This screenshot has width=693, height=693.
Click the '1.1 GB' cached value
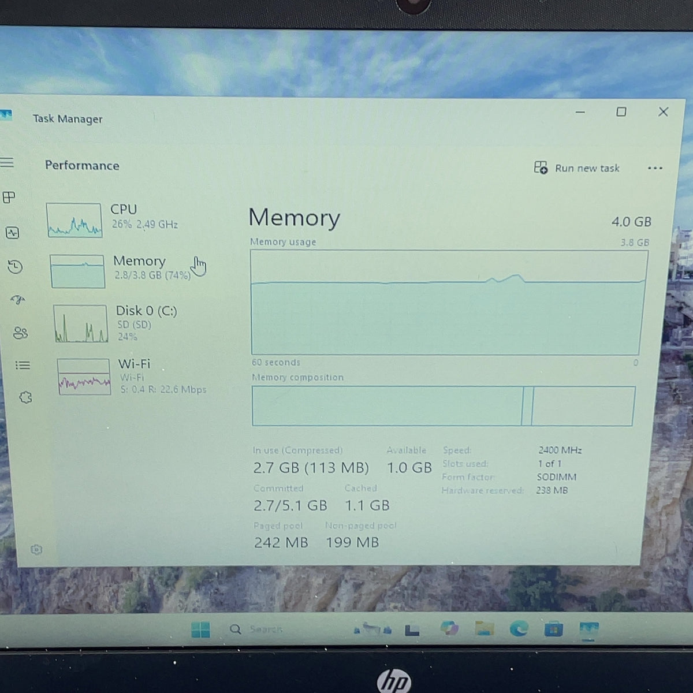(x=367, y=506)
